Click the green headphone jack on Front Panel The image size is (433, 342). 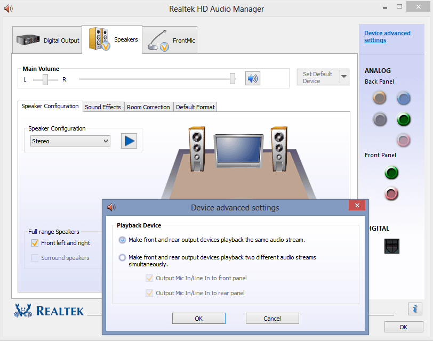[391, 173]
